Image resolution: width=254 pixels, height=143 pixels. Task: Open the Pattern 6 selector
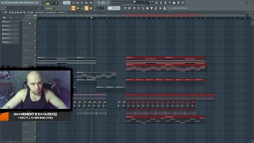pos(114,8)
